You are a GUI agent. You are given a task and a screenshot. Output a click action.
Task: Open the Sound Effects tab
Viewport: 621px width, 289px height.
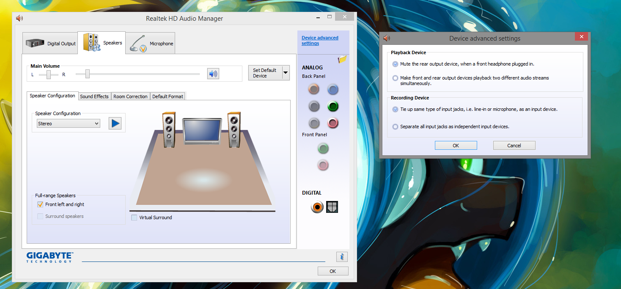[94, 96]
